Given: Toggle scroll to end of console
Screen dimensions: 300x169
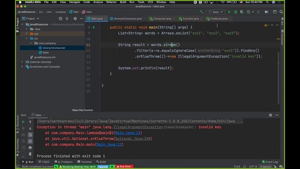Looking at the screenshot, I should (x=30, y=141).
